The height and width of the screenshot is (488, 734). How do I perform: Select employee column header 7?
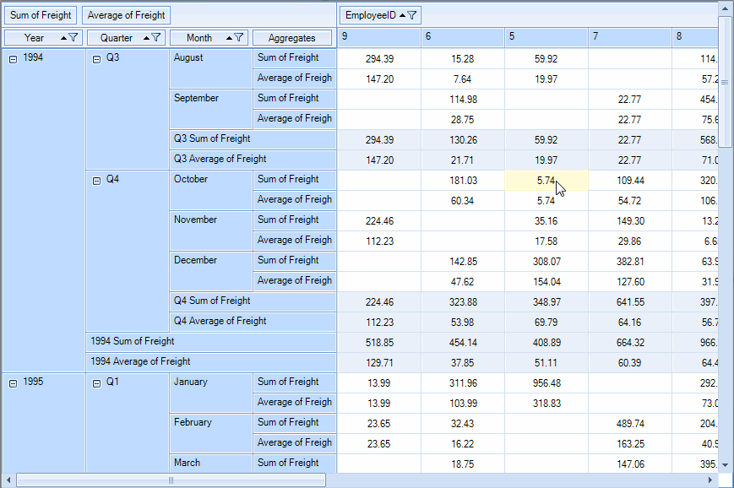[630, 36]
